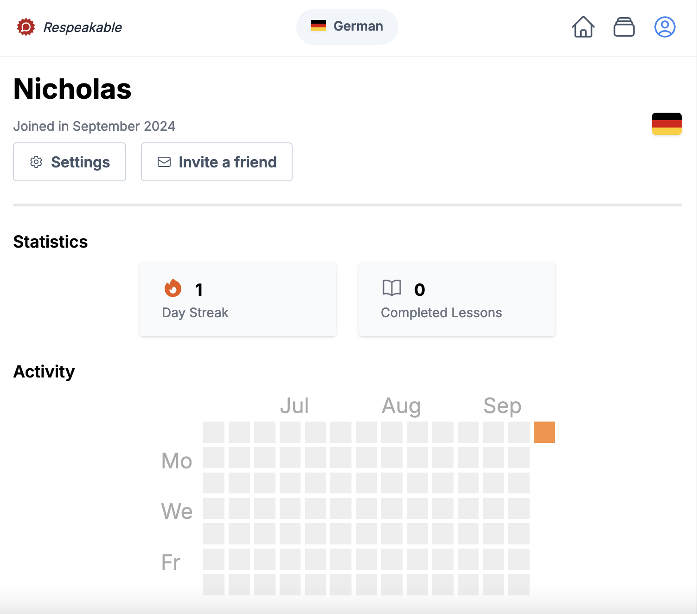Open Settings via its text label
The height and width of the screenshot is (614, 697).
[80, 162]
